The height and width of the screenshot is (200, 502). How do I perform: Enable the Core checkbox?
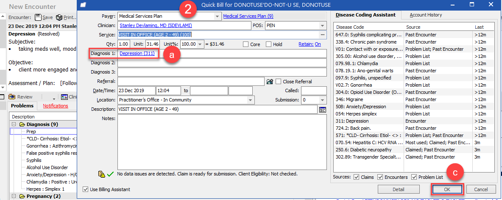pos(246,44)
